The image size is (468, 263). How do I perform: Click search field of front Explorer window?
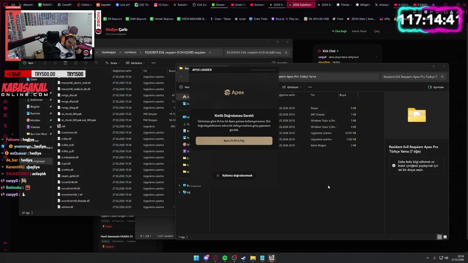(x=413, y=77)
